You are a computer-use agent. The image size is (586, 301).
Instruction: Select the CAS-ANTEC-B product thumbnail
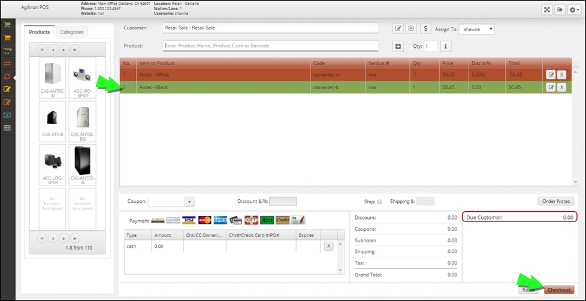click(82, 165)
